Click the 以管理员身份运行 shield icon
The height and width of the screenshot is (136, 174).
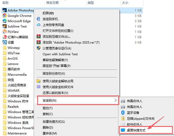pyautogui.click(x=38, y=48)
